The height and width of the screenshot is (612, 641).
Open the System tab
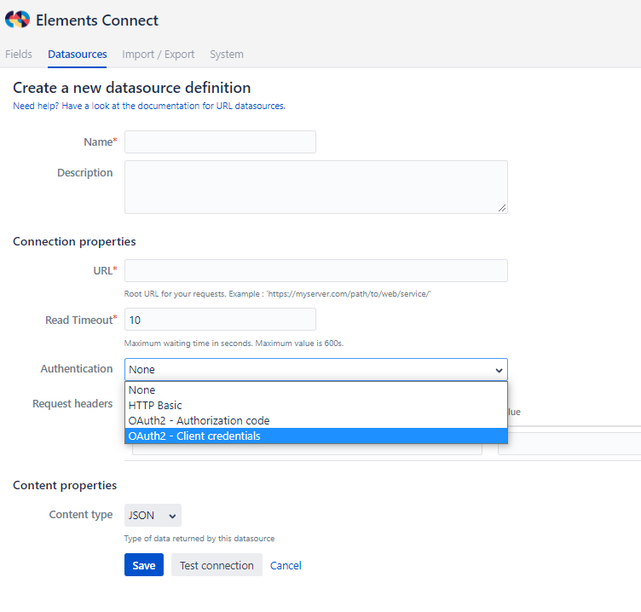click(x=227, y=55)
